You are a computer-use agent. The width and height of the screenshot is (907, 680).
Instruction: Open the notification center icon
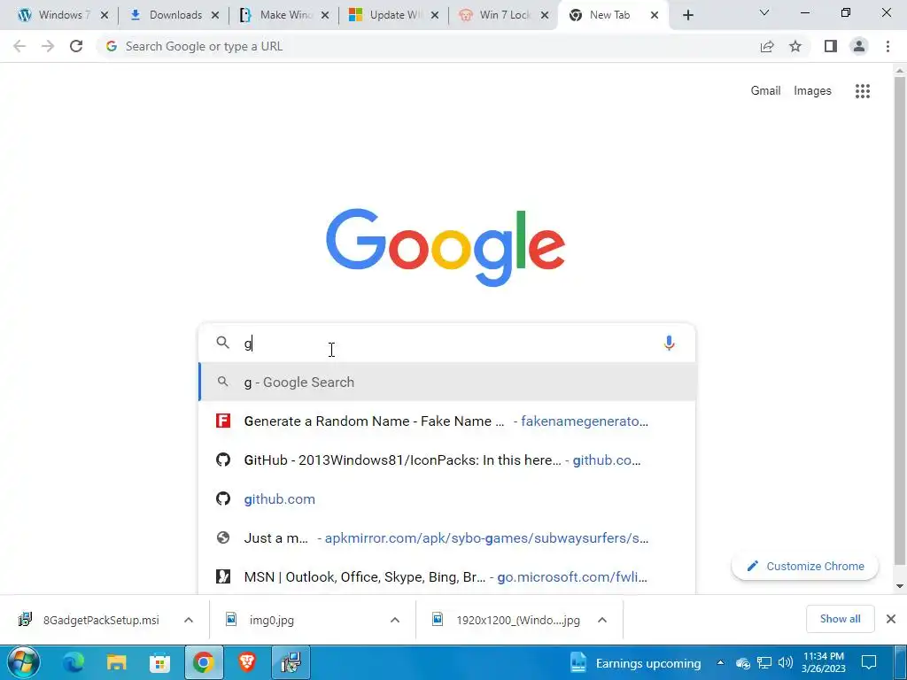pyautogui.click(x=869, y=662)
